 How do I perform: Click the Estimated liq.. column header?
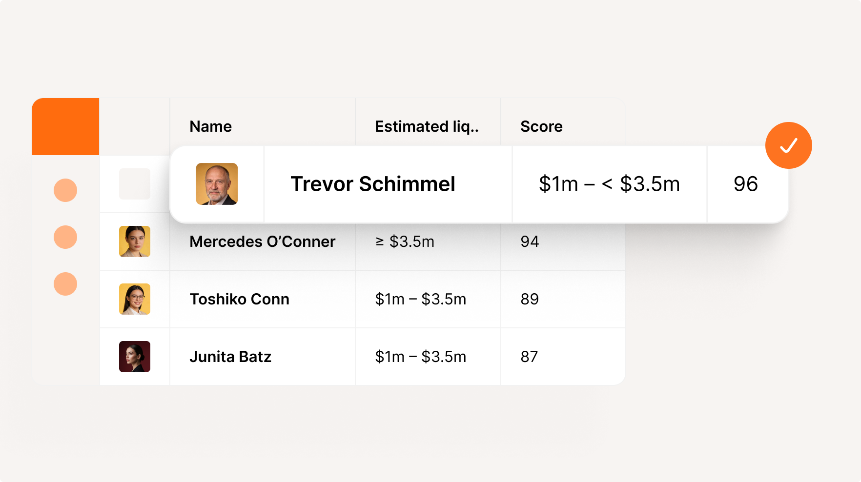pyautogui.click(x=427, y=126)
